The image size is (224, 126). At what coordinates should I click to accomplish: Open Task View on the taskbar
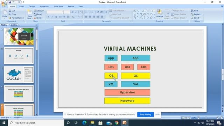(76, 123)
